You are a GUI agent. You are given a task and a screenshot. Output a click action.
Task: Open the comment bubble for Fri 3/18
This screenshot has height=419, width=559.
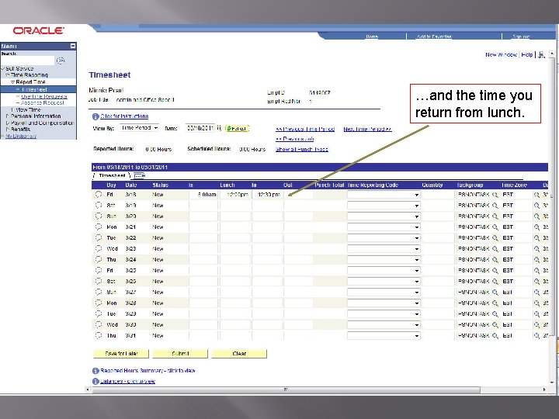click(99, 195)
